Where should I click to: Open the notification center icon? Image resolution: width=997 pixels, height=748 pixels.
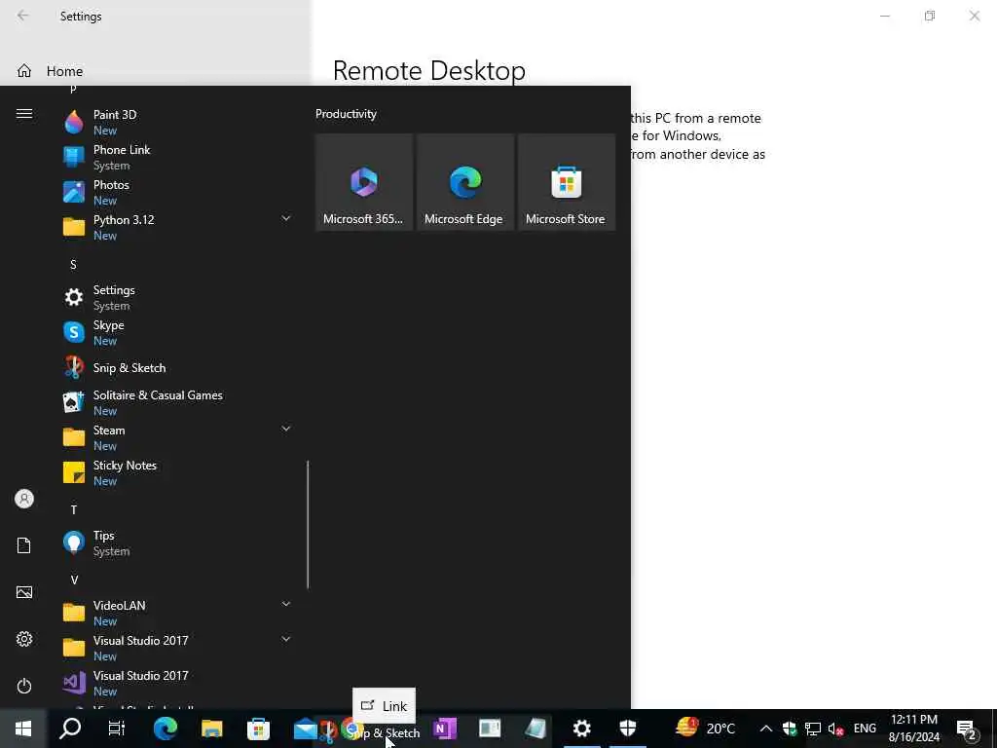click(966, 729)
